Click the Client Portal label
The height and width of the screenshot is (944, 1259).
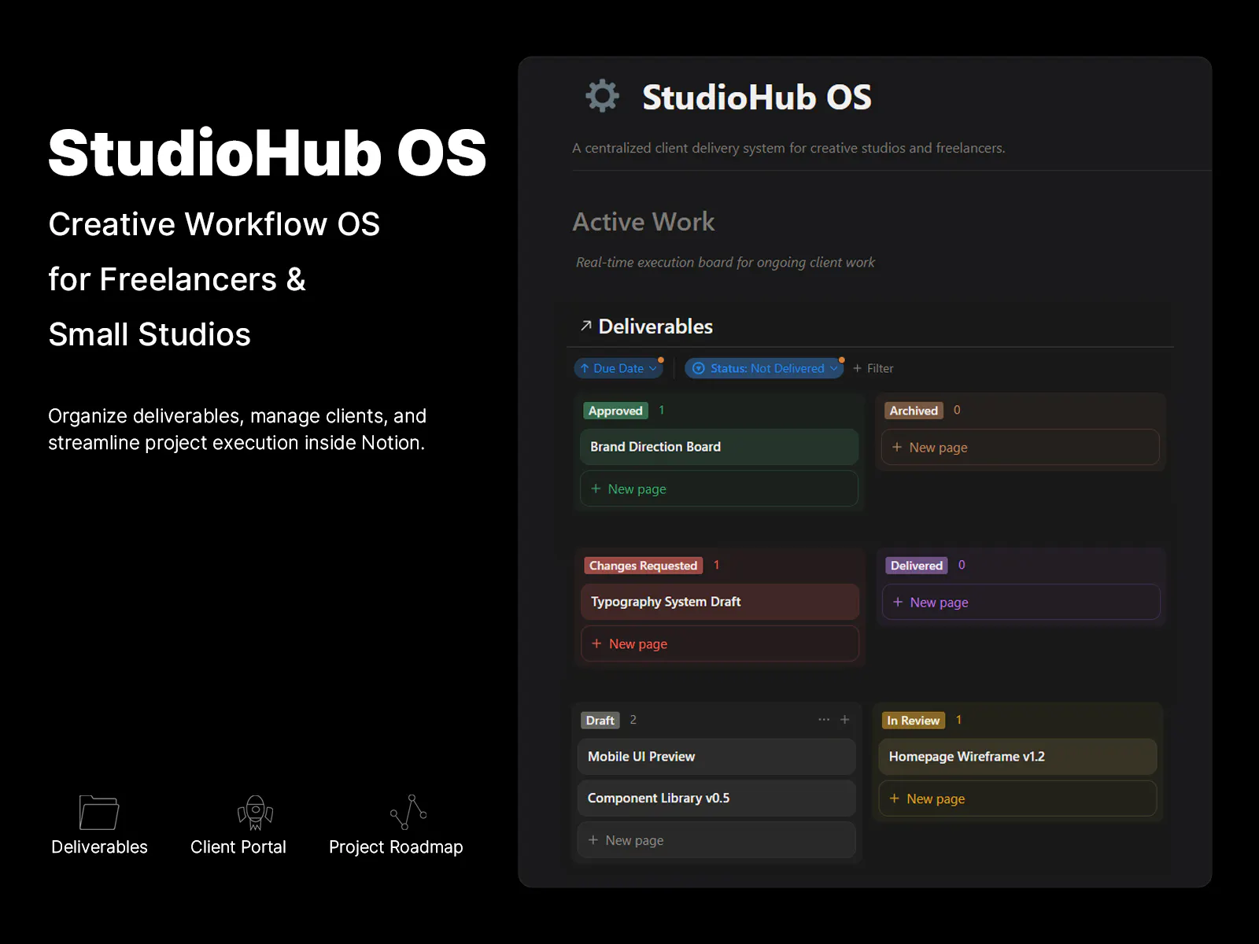click(238, 847)
